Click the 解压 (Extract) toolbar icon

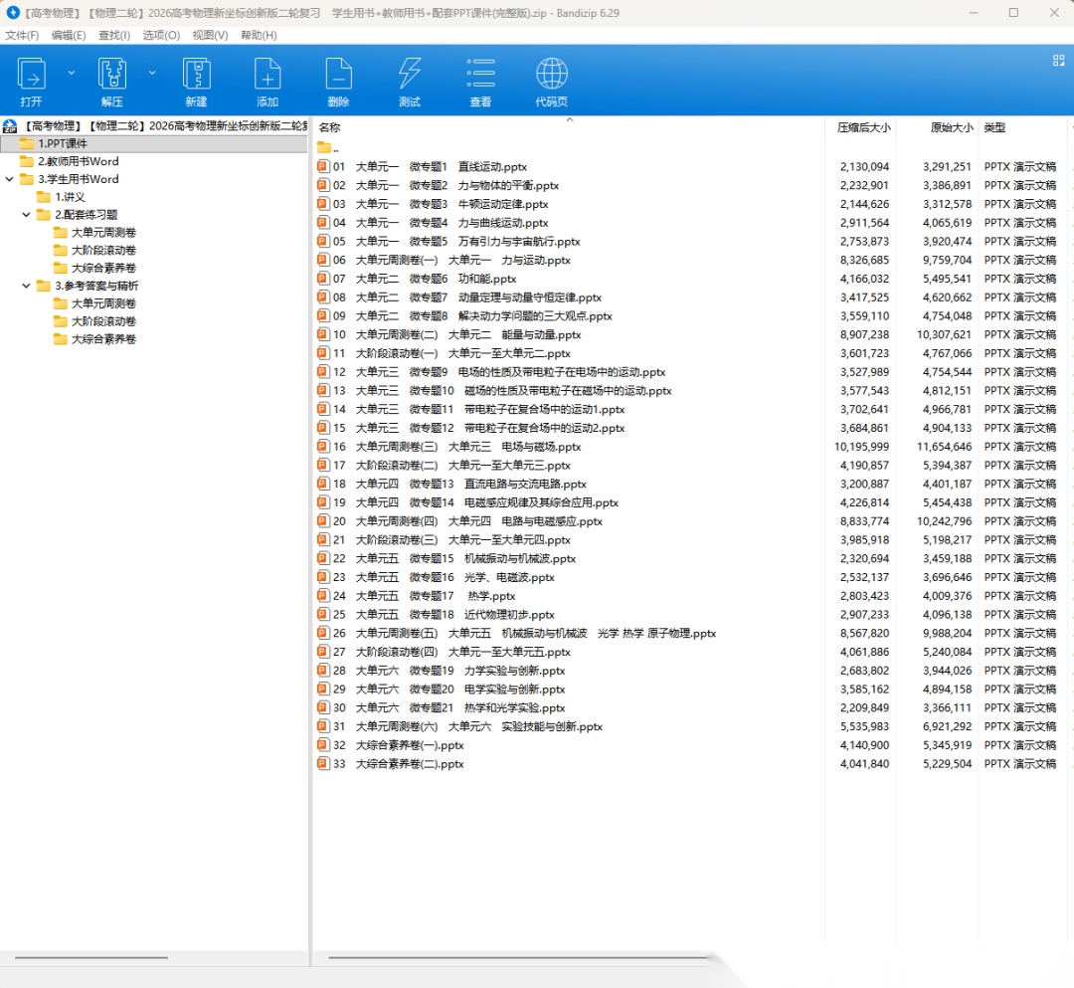coord(112,75)
